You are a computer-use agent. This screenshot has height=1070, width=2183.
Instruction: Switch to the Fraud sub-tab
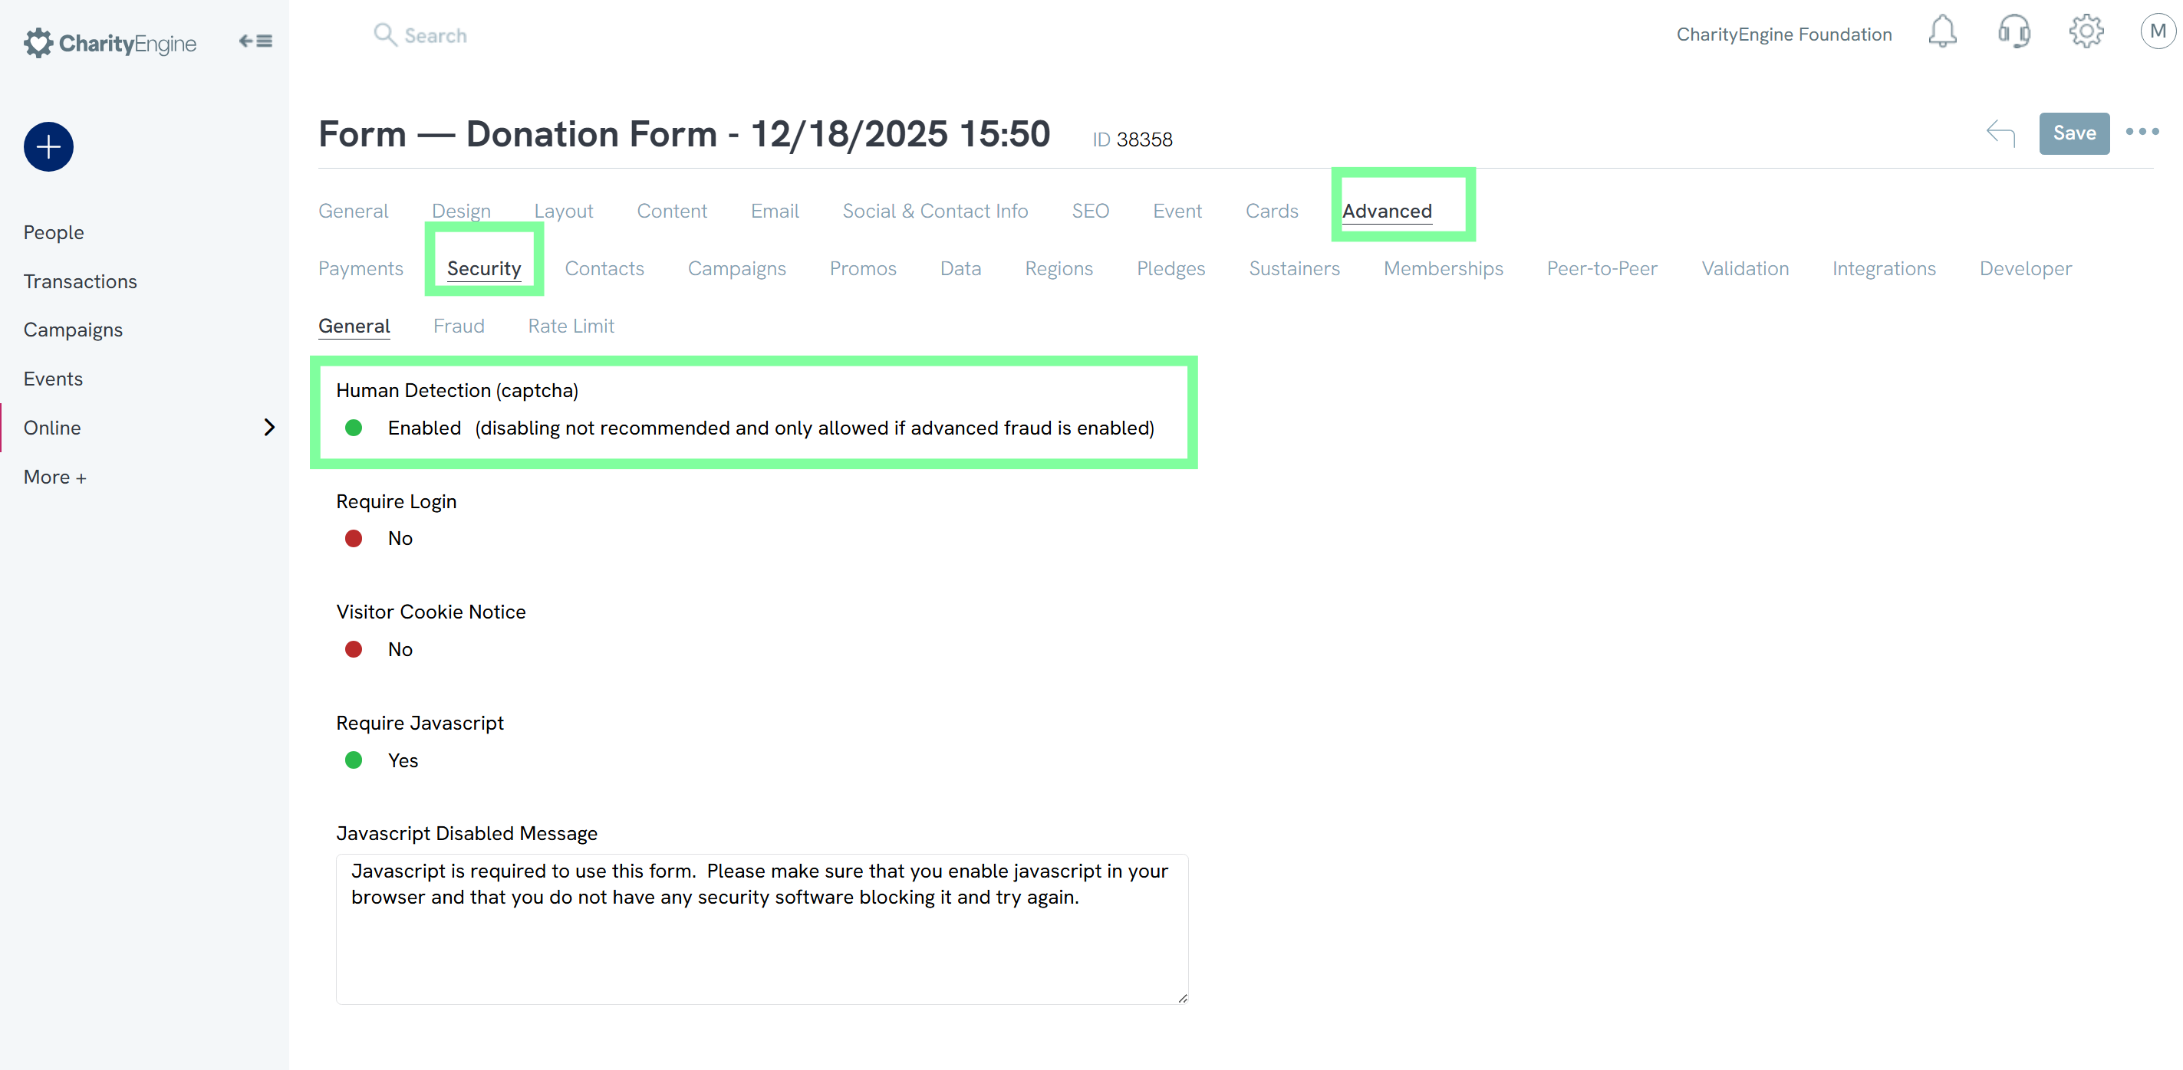click(x=459, y=326)
